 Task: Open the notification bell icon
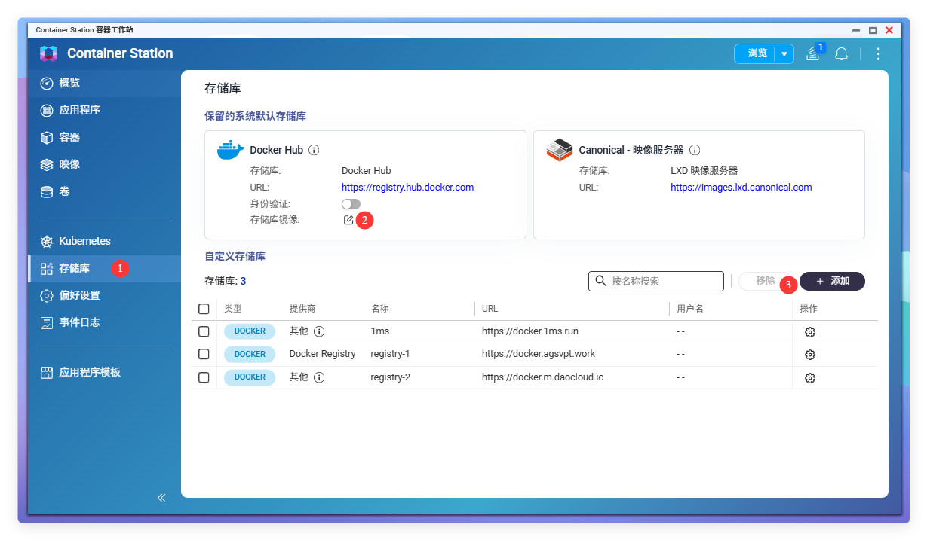[x=841, y=53]
